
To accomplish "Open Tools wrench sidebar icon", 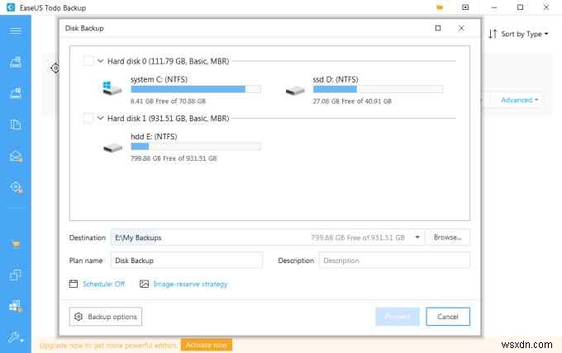I will click(x=16, y=337).
